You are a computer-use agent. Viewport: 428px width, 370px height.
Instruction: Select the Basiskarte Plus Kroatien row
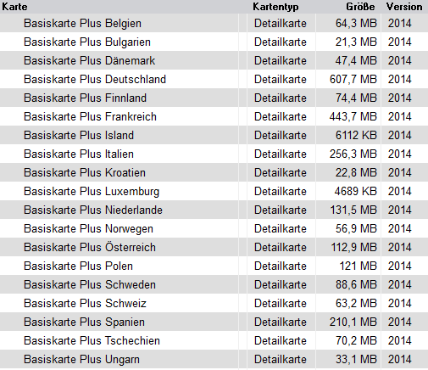click(x=214, y=172)
